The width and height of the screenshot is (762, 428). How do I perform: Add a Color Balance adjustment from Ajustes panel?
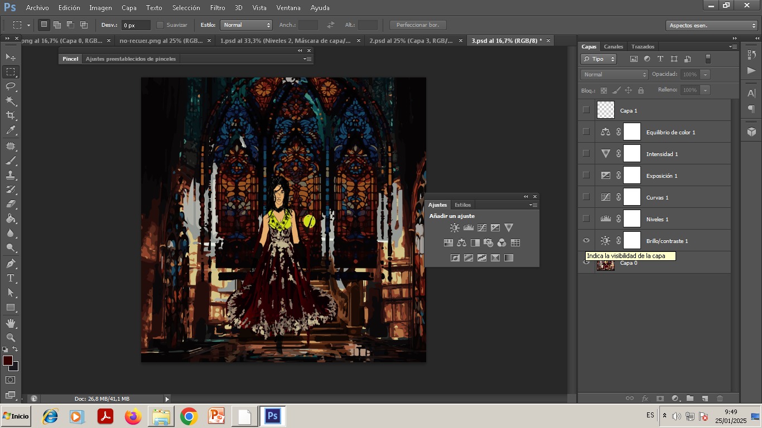pyautogui.click(x=461, y=243)
